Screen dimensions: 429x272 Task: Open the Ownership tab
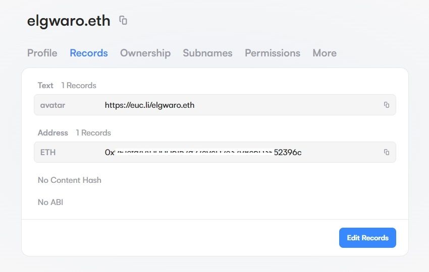coord(145,53)
